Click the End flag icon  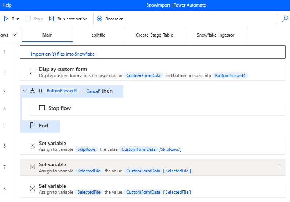tap(33, 125)
